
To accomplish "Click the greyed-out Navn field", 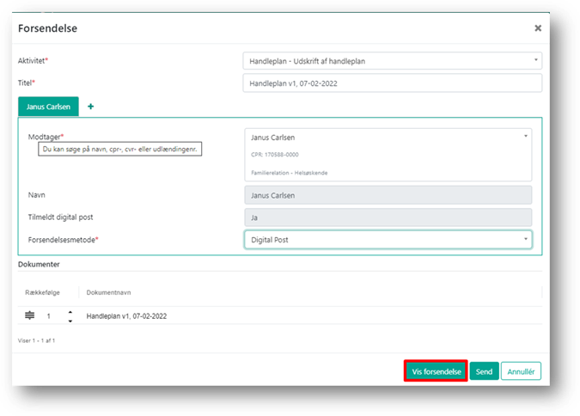I will point(388,195).
